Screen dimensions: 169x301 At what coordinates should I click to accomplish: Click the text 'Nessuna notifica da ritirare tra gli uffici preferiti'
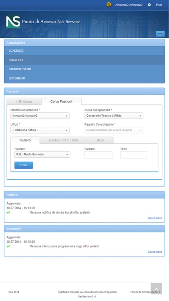point(60,212)
